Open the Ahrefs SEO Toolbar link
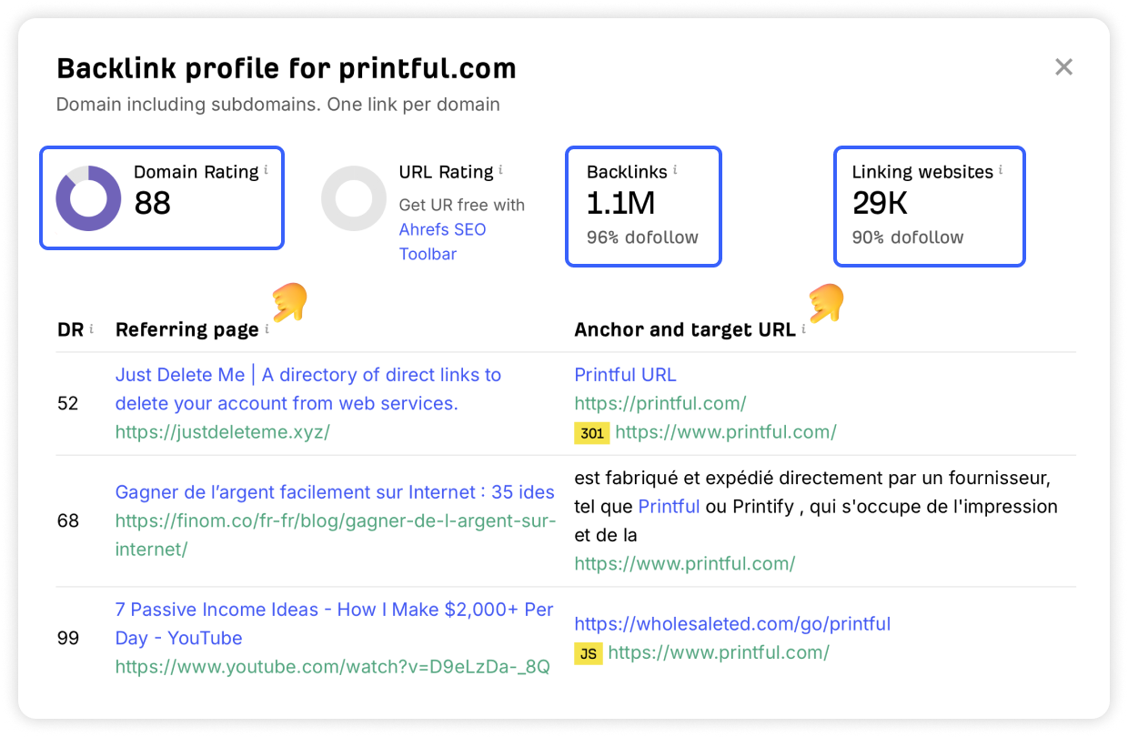The height and width of the screenshot is (737, 1128). coord(442,241)
